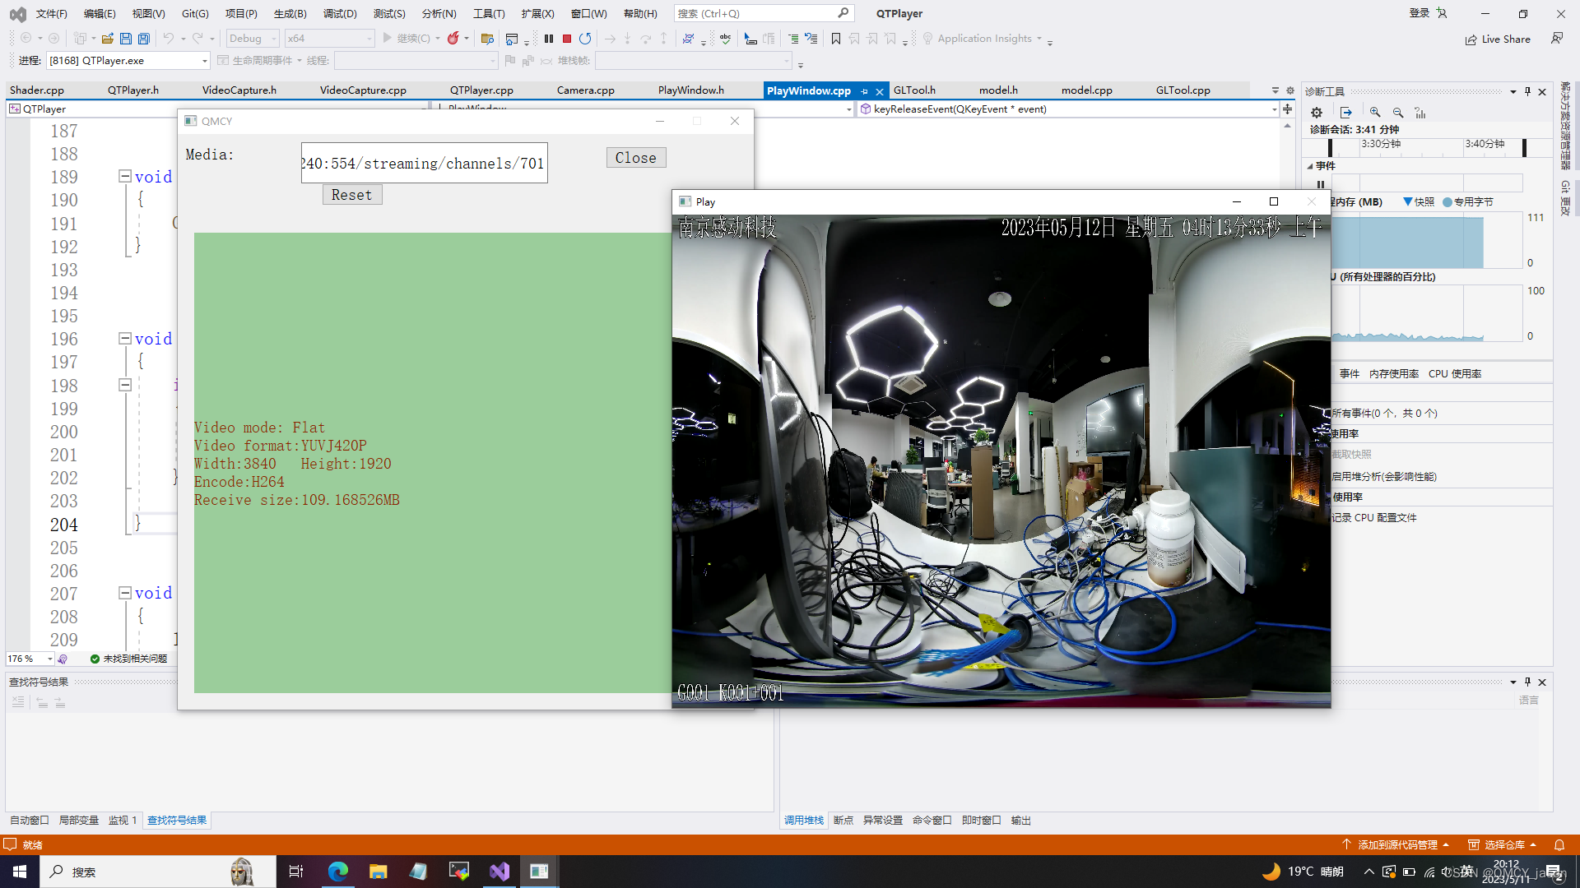Collapse code block at line 189

click(125, 176)
